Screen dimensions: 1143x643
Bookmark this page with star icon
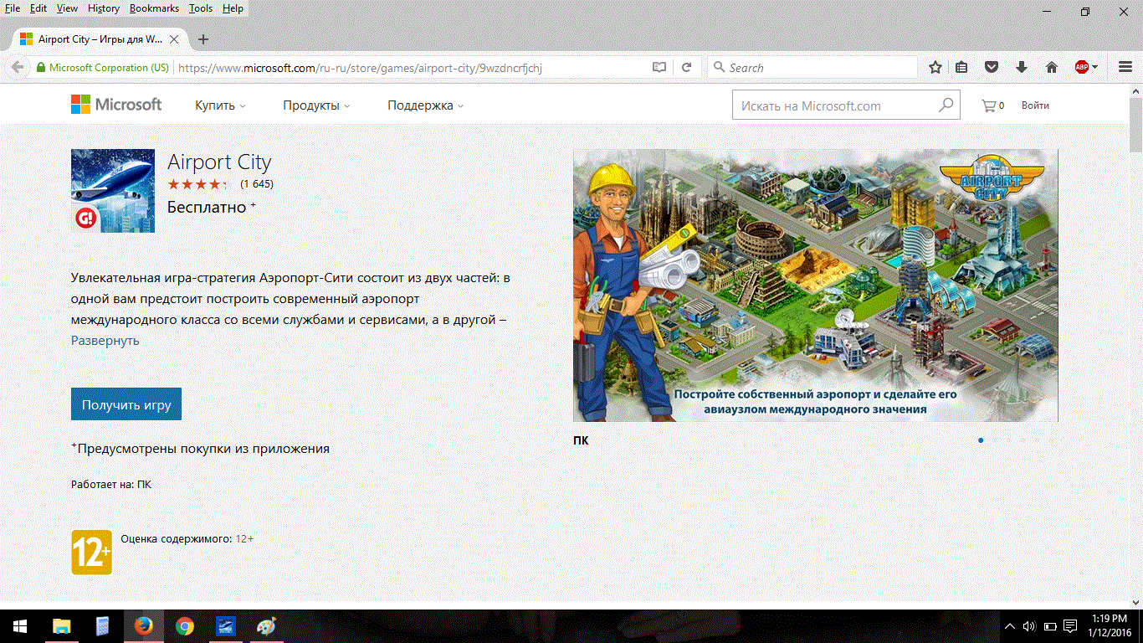click(x=935, y=68)
